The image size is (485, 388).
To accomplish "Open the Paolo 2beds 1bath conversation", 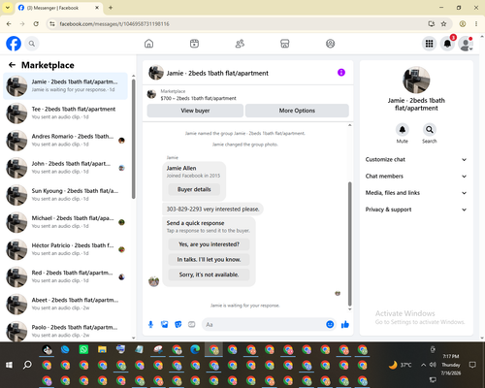I will click(66, 331).
